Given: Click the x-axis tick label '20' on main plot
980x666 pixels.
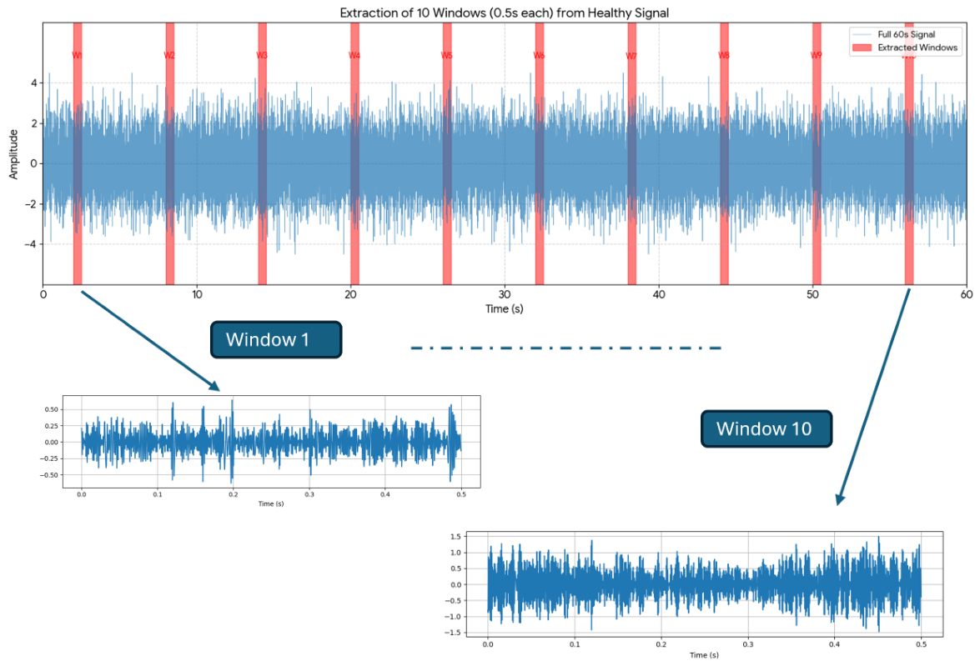Looking at the screenshot, I should 350,294.
